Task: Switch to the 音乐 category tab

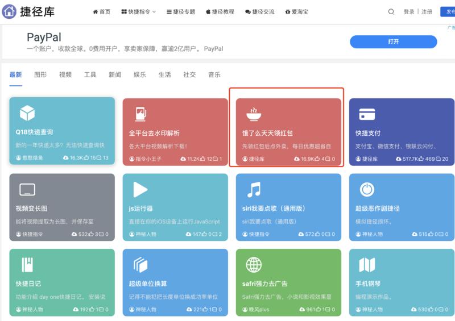Action: tap(214, 75)
